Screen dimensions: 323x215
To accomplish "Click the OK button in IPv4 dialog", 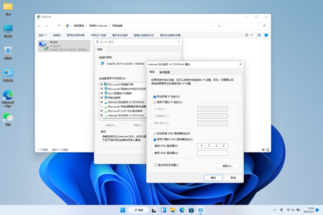I will [x=213, y=178].
